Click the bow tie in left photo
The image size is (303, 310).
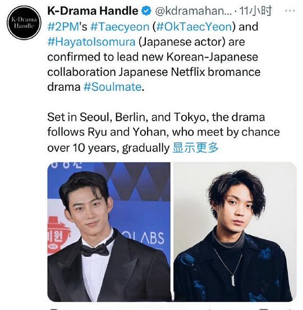95,250
